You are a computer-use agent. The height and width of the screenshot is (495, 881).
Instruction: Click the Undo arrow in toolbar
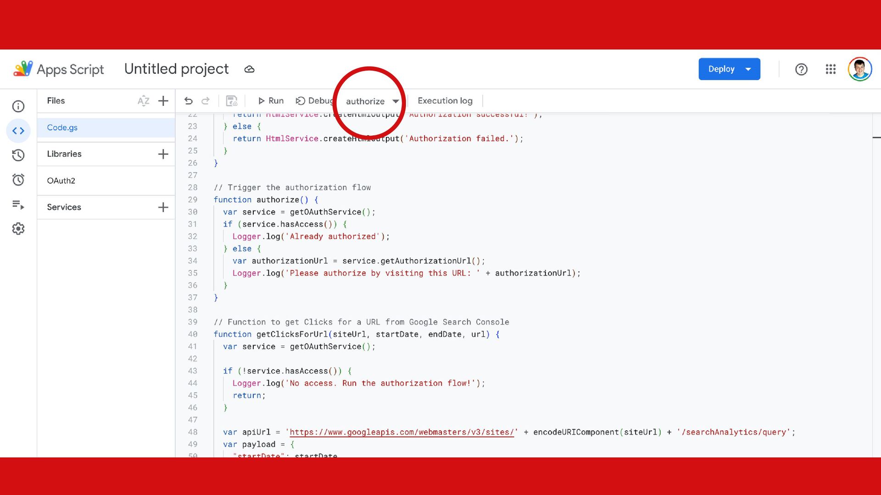188,101
